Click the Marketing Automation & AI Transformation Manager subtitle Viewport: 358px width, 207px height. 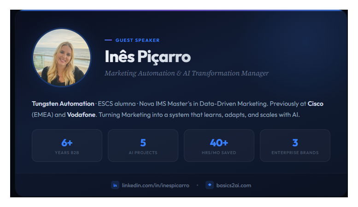coord(187,73)
